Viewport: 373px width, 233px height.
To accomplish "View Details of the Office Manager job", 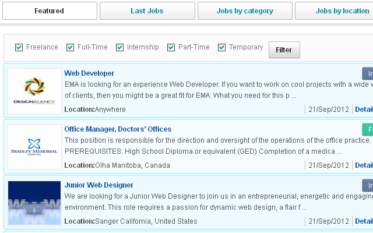I will [x=364, y=165].
